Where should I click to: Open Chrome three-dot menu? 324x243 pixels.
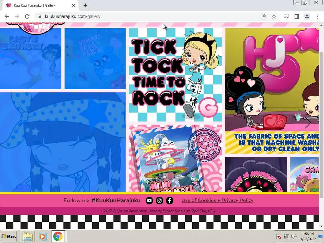[317, 16]
